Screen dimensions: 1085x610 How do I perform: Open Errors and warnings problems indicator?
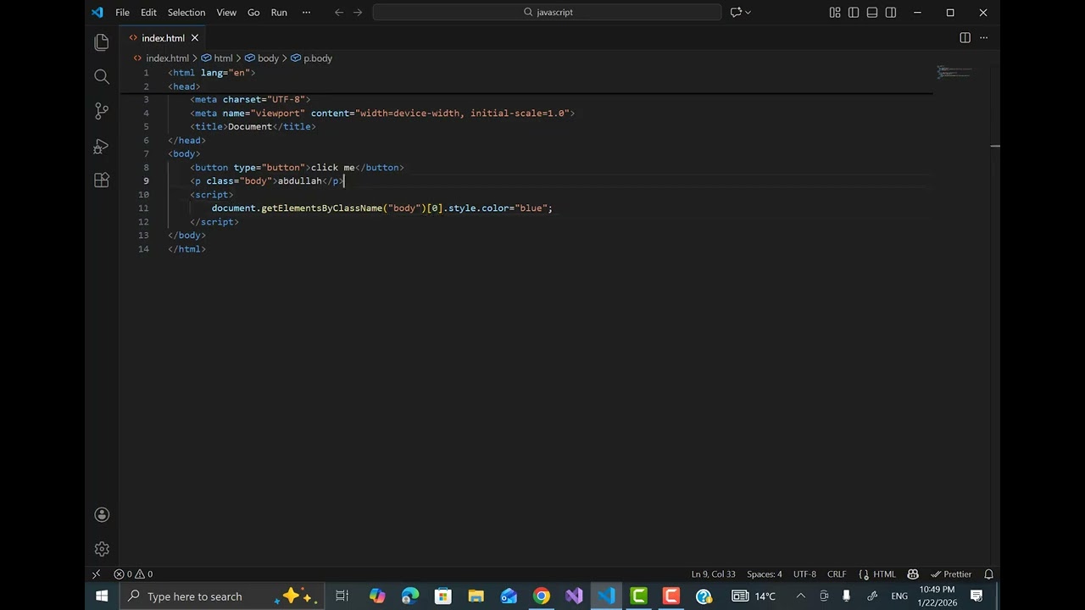(133, 574)
